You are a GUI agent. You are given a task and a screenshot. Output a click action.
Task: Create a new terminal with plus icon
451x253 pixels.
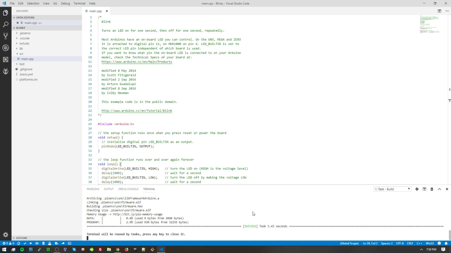tap(417, 189)
